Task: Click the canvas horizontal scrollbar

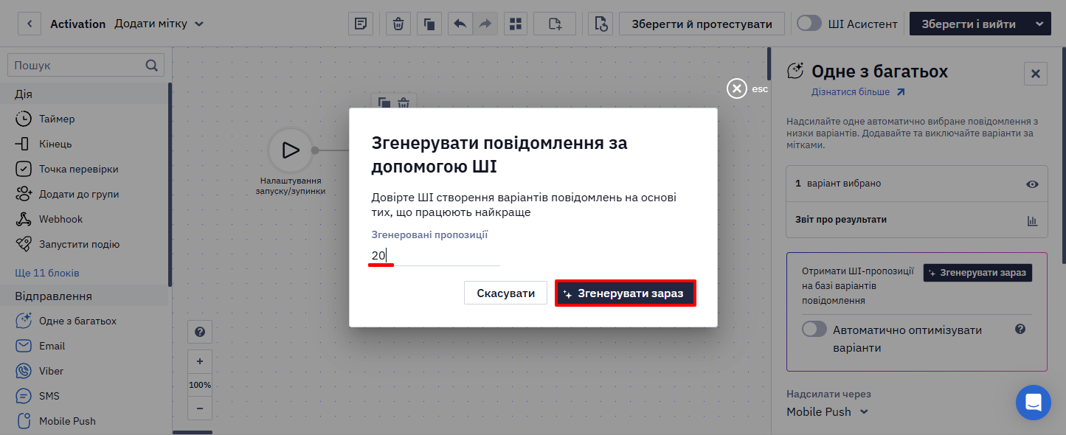Action: point(193,432)
